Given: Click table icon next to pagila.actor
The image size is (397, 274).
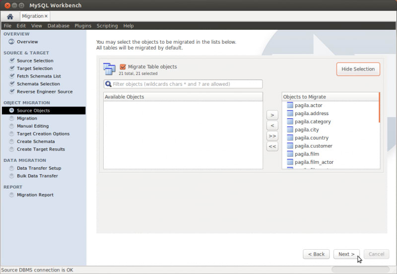Looking at the screenshot, I should 290,105.
